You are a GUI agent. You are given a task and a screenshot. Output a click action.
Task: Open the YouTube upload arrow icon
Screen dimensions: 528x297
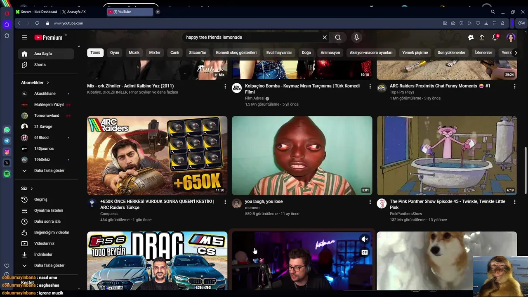click(x=482, y=38)
